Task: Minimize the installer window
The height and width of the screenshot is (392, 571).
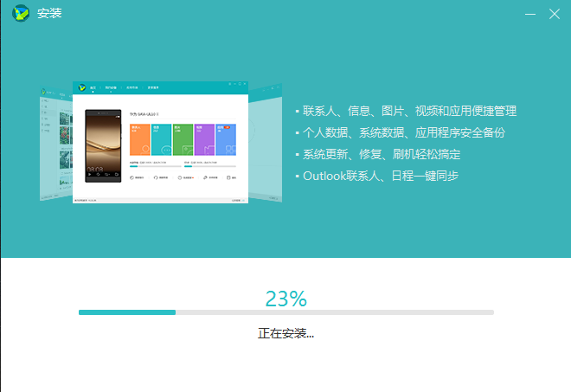Action: coord(529,15)
